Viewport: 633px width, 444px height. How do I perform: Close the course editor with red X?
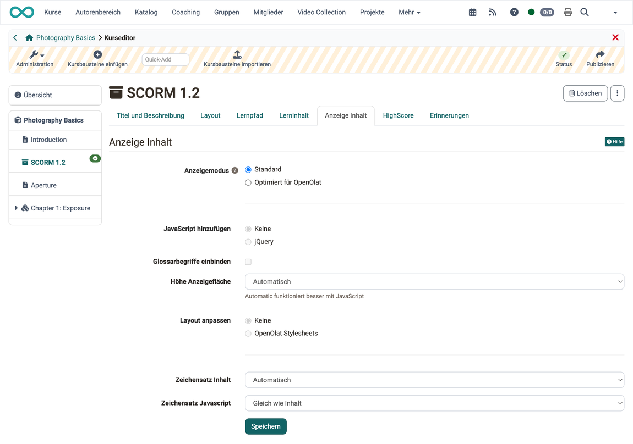615,37
